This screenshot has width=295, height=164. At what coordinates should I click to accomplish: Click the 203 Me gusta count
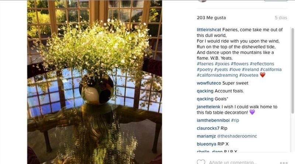tap(211, 18)
